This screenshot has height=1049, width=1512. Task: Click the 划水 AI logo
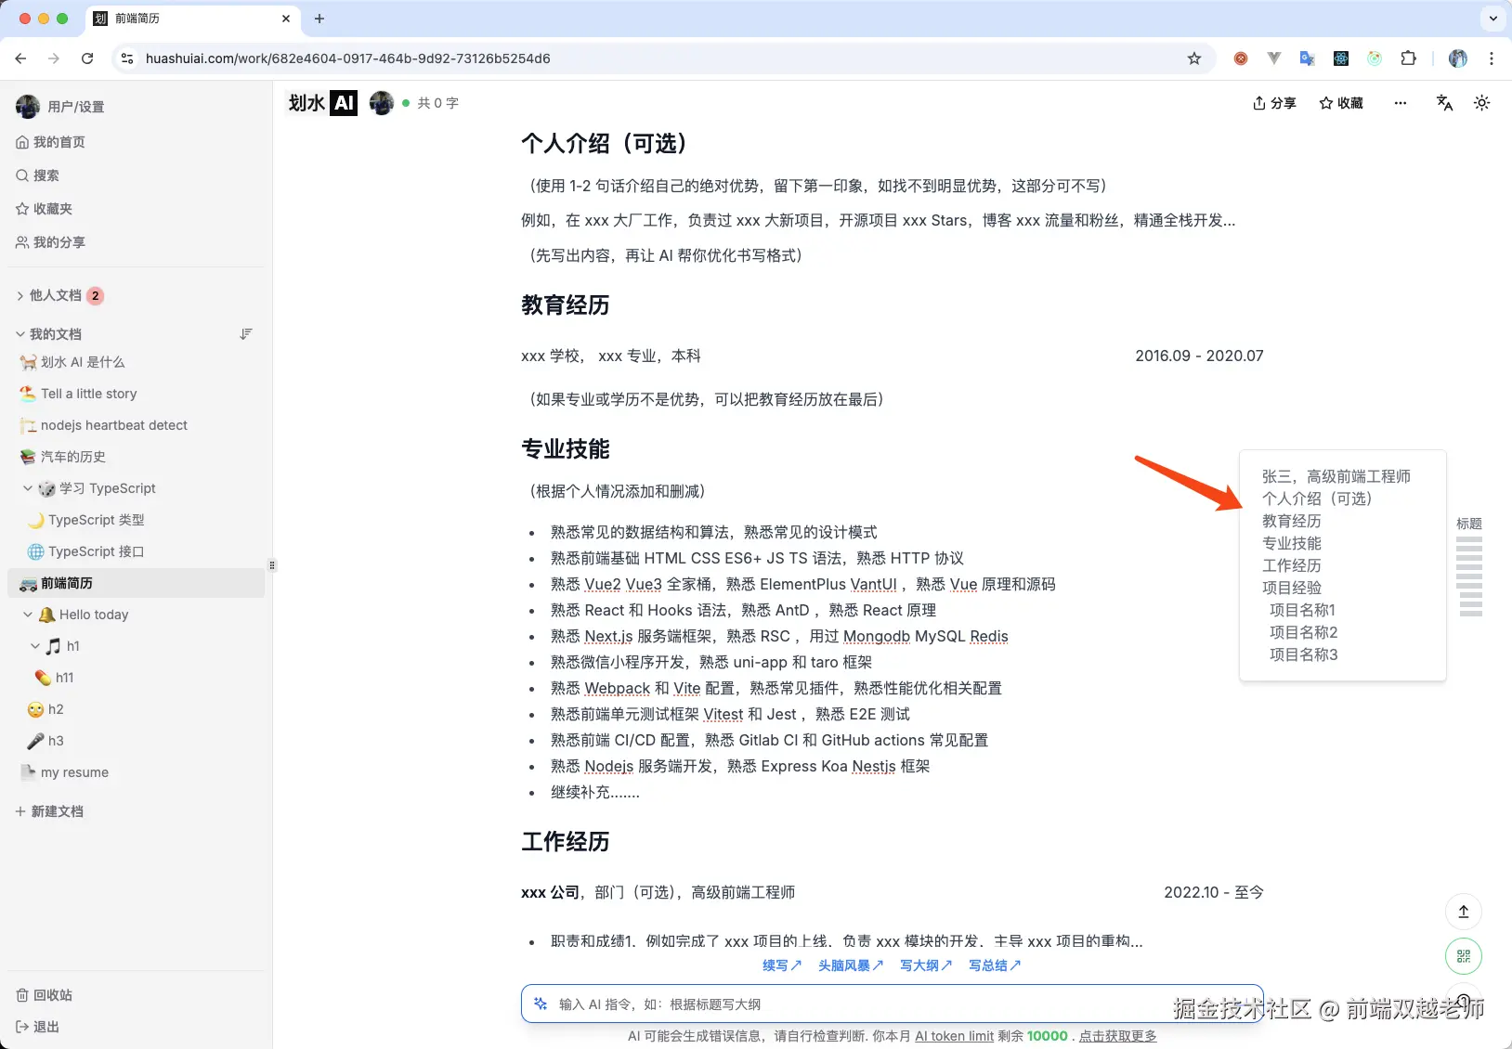pos(322,103)
